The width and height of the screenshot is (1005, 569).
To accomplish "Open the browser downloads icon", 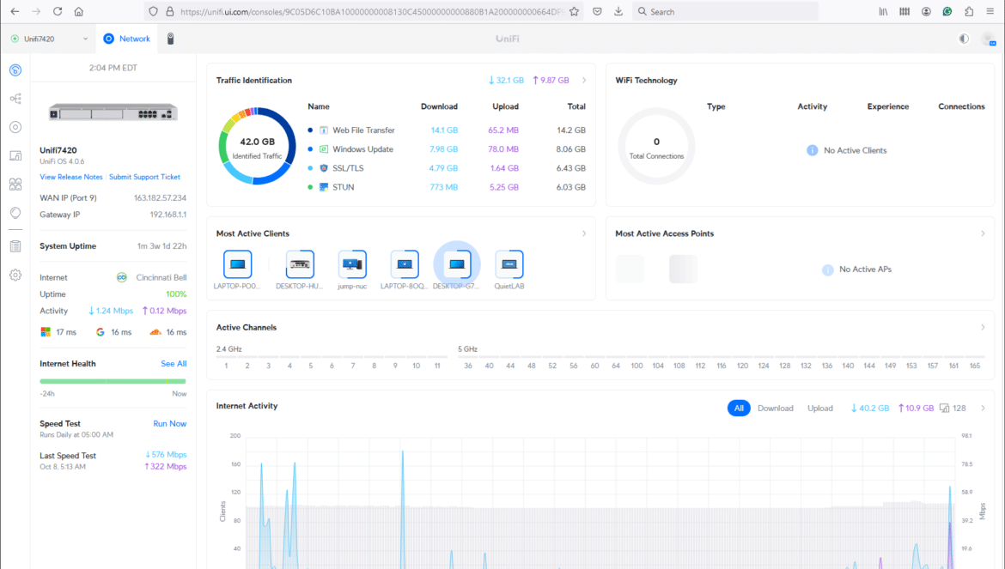I will click(618, 11).
